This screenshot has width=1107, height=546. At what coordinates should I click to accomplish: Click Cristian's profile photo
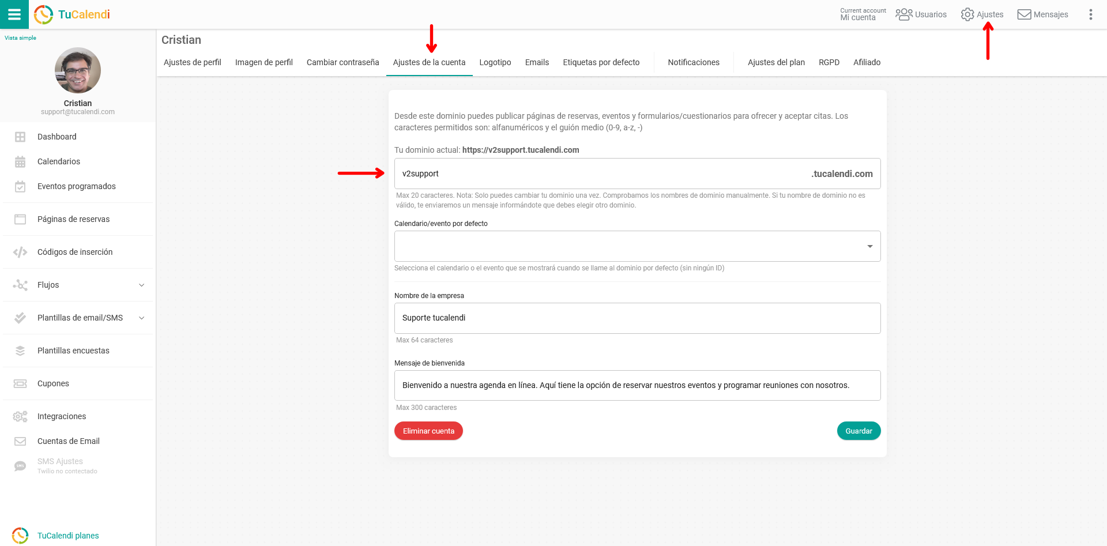(78, 70)
